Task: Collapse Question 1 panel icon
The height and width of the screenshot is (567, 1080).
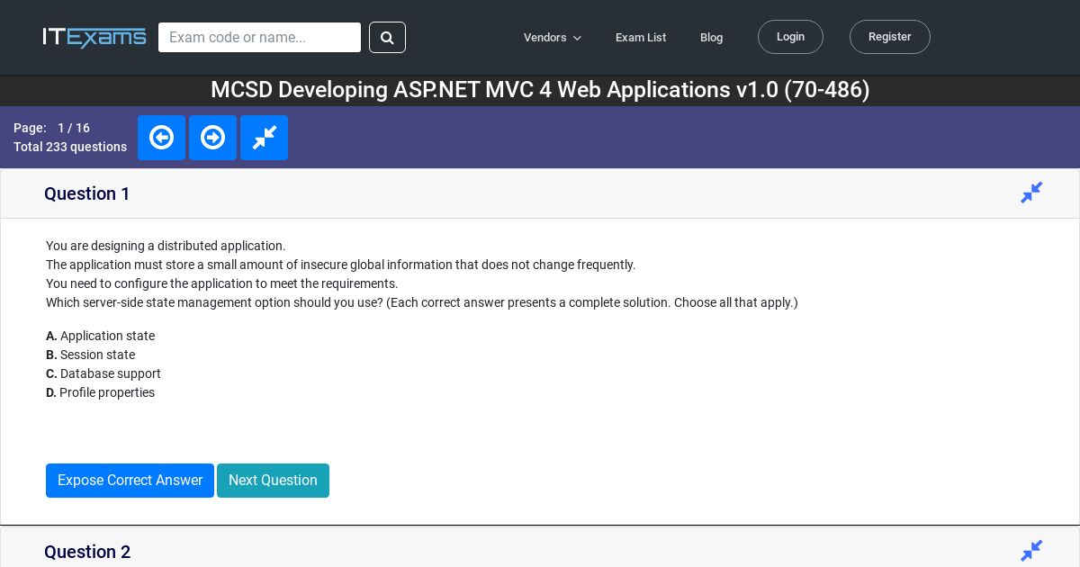Action: pyautogui.click(x=1031, y=193)
